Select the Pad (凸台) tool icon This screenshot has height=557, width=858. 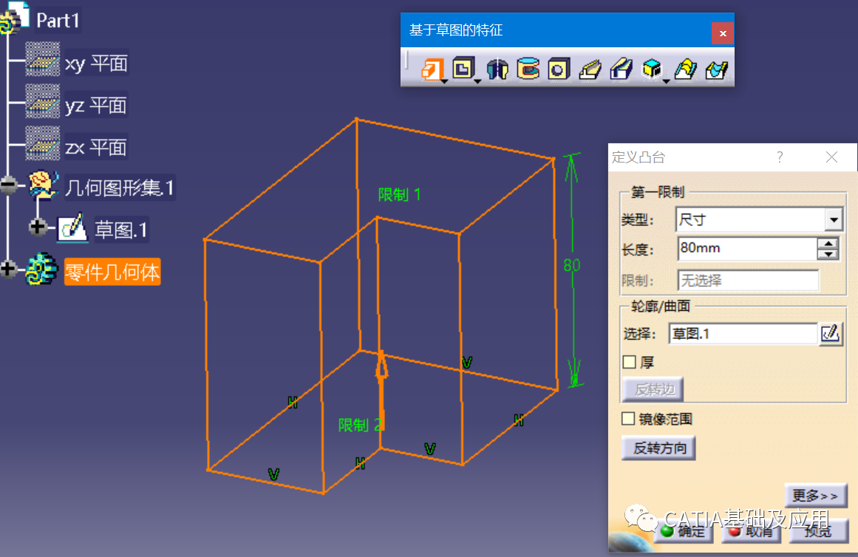(432, 69)
